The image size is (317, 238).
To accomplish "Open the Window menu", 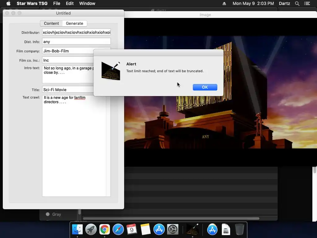I will pyautogui.click(x=87, y=3).
